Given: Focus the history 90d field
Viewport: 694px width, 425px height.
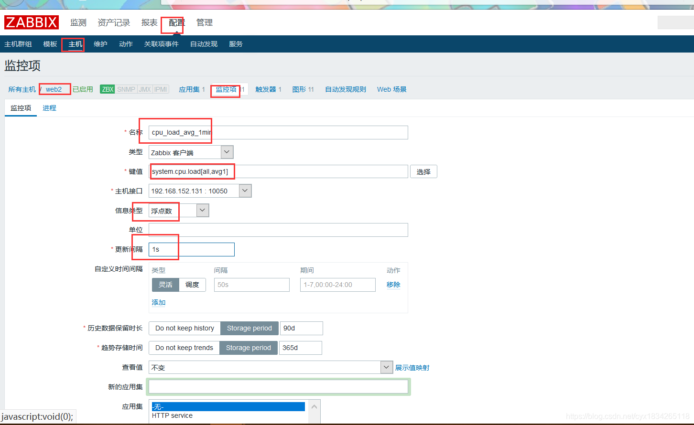Looking at the screenshot, I should [302, 328].
